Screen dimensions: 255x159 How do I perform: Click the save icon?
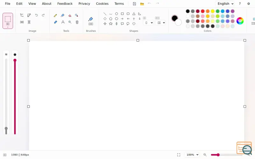click(x=134, y=4)
